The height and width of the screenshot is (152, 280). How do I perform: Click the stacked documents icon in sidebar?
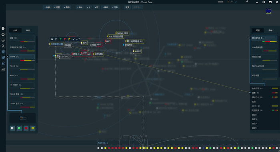pos(3,52)
